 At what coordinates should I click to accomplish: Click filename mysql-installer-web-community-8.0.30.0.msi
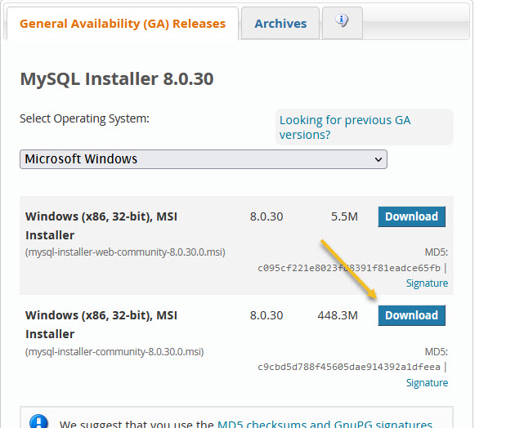click(x=125, y=252)
